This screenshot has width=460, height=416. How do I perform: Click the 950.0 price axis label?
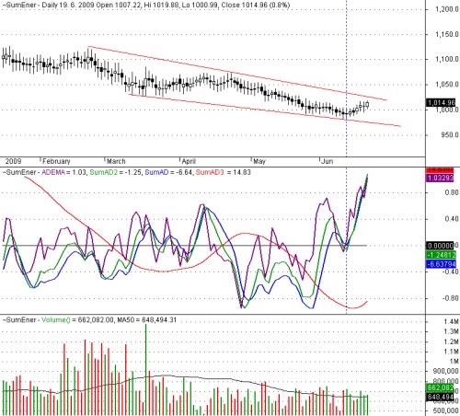pyautogui.click(x=450, y=135)
